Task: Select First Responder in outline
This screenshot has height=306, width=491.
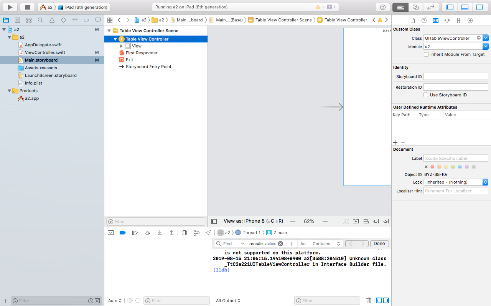Action: (x=142, y=53)
